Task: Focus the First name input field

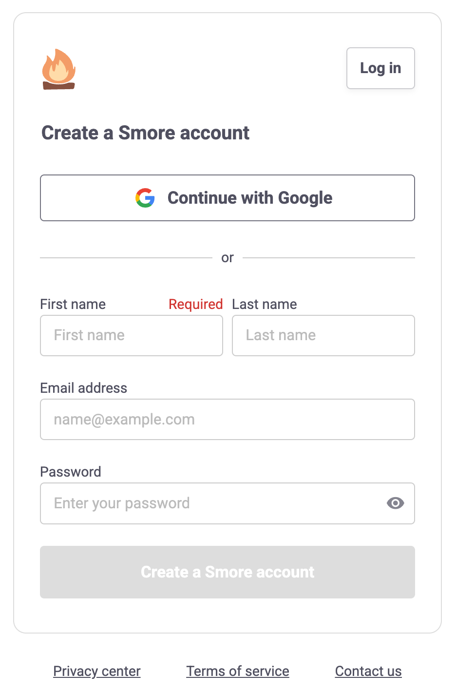Action: coord(132,335)
